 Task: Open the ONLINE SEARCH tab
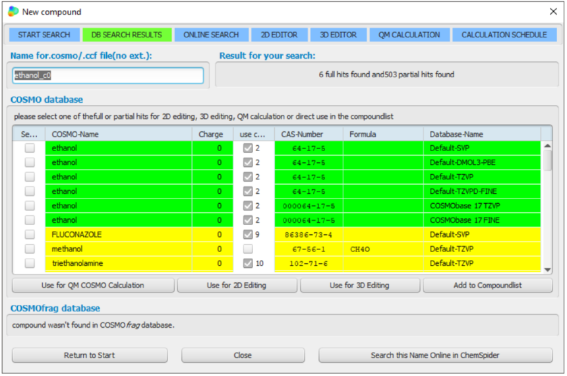pyautogui.click(x=212, y=35)
